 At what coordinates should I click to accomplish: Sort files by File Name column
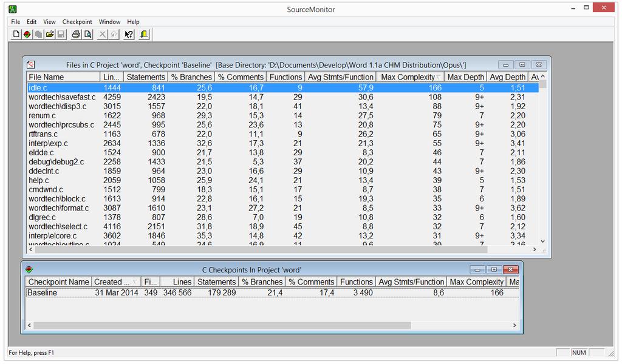tap(63, 77)
